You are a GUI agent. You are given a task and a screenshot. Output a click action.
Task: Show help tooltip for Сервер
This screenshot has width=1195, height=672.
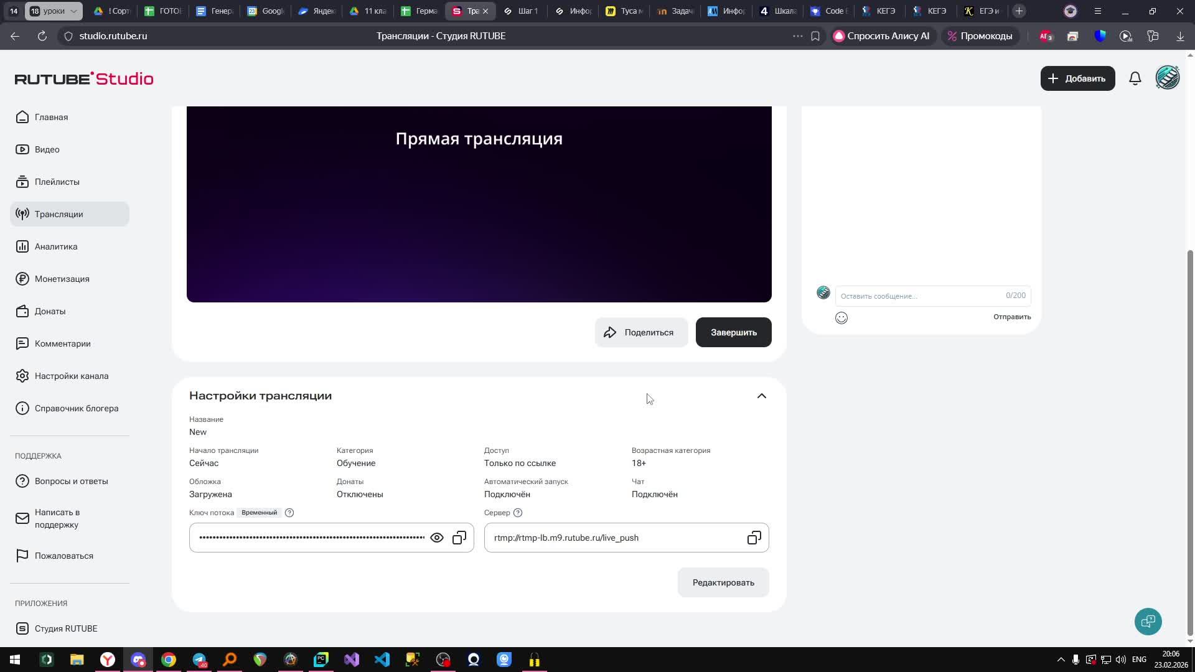[518, 513]
